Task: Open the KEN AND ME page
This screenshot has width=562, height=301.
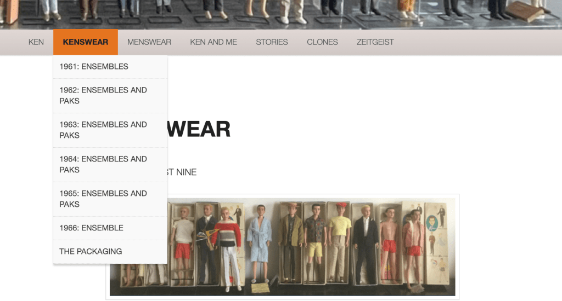Action: click(213, 42)
